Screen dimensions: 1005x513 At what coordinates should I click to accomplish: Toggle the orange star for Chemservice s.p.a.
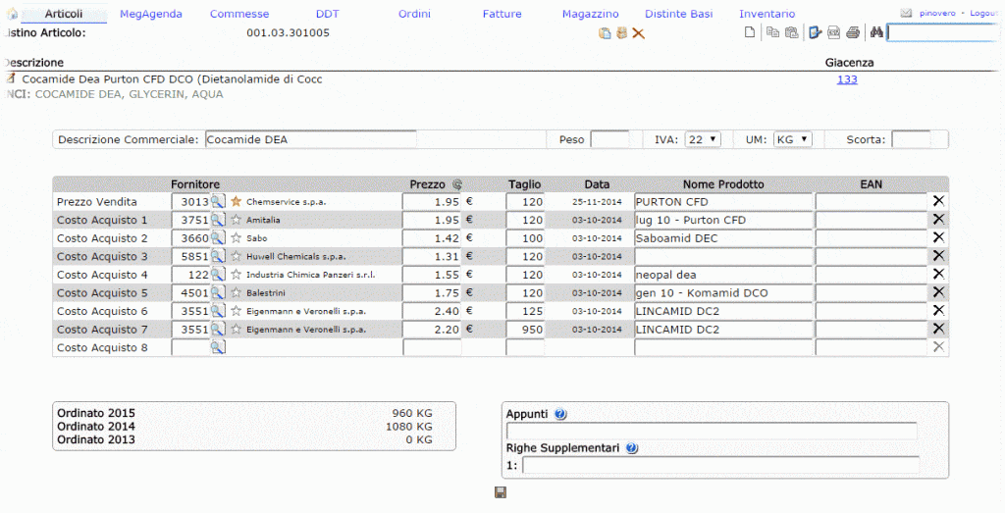[236, 201]
